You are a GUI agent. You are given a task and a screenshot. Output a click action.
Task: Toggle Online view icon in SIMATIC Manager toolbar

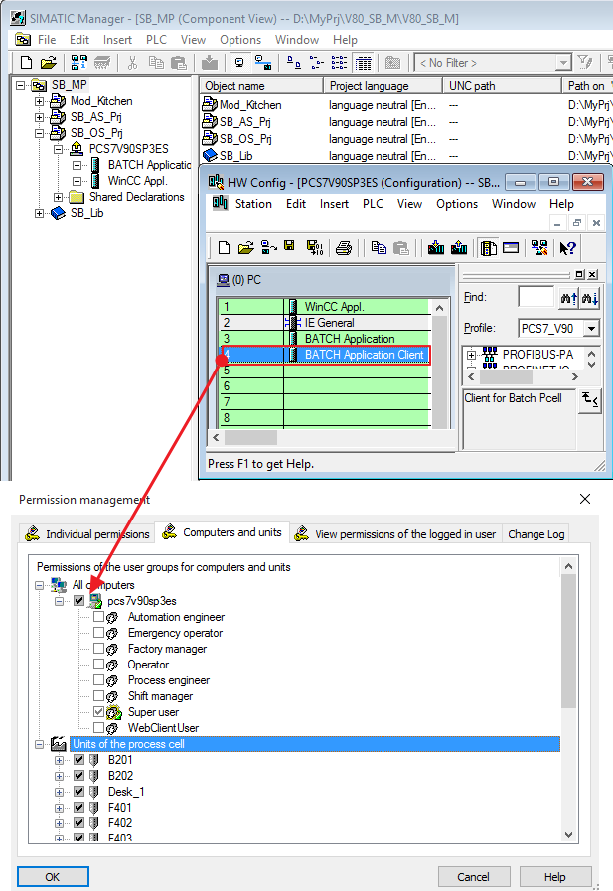coord(239,62)
